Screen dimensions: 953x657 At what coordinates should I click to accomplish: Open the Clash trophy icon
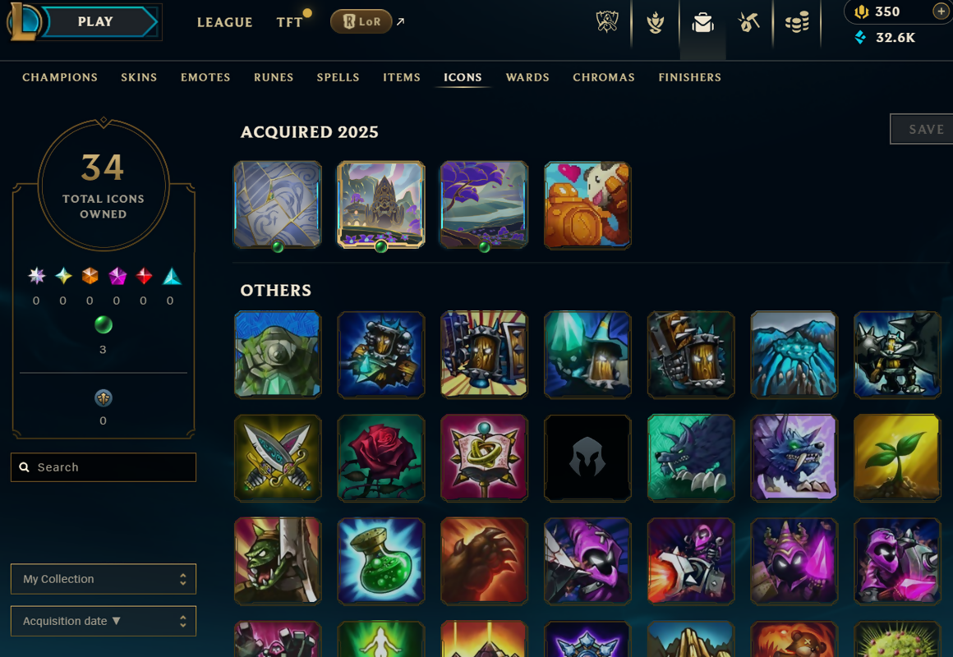pyautogui.click(x=656, y=23)
